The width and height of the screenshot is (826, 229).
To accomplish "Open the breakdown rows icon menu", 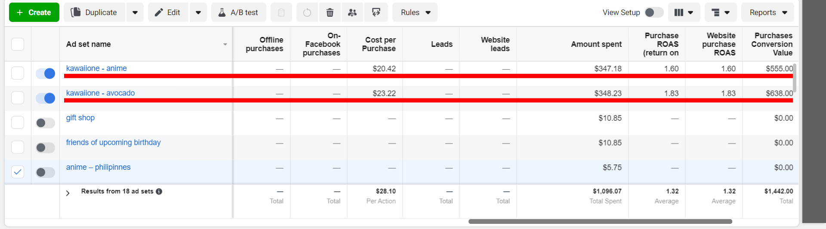I will (x=720, y=12).
